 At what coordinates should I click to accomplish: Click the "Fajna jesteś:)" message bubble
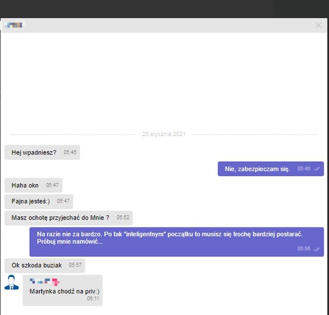pyautogui.click(x=31, y=201)
